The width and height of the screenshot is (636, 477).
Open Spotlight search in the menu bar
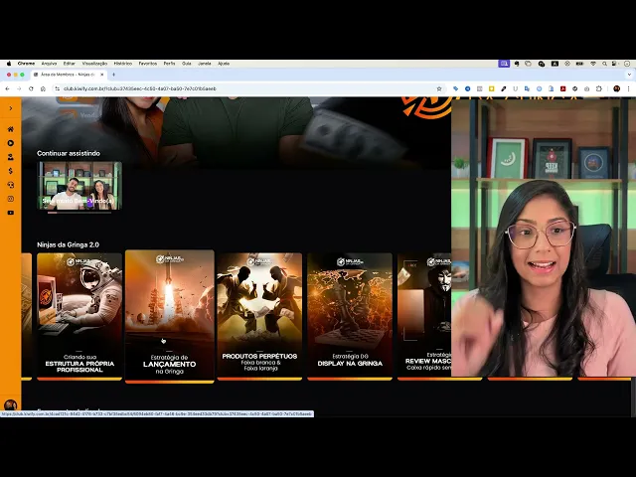click(x=604, y=64)
